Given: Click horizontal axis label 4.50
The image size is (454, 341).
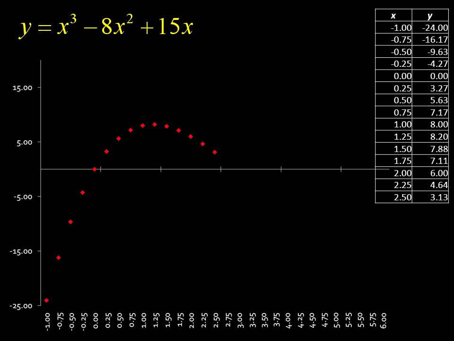Looking at the screenshot, I should pos(313,321).
